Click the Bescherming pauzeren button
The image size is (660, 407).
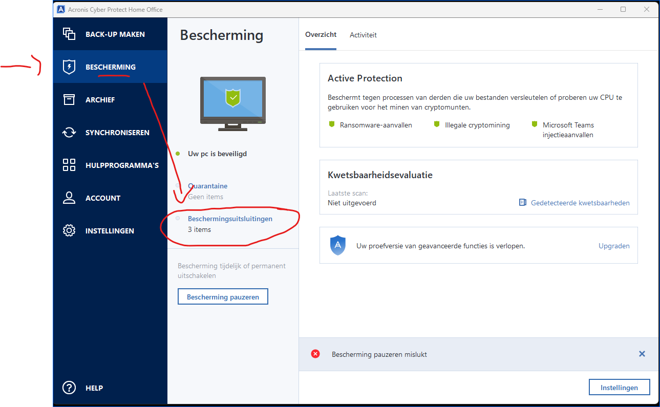point(223,297)
